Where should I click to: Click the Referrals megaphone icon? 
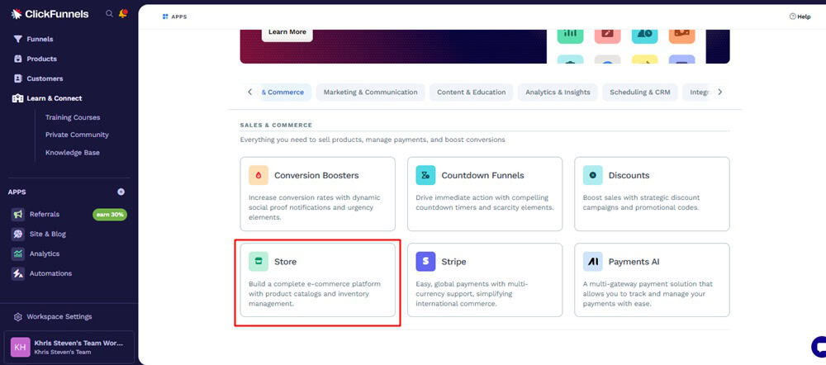point(18,215)
